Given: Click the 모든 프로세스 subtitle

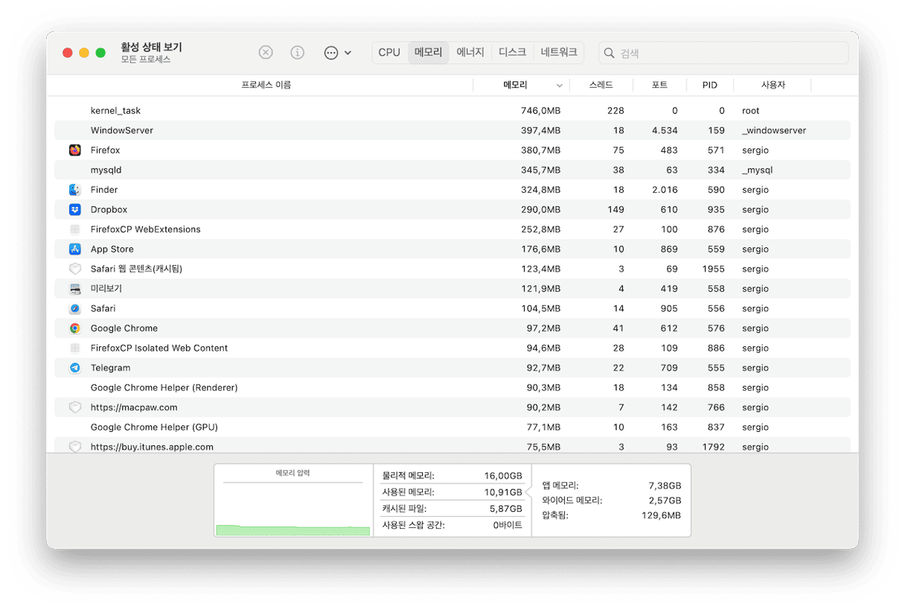Looking at the screenshot, I should click(146, 60).
